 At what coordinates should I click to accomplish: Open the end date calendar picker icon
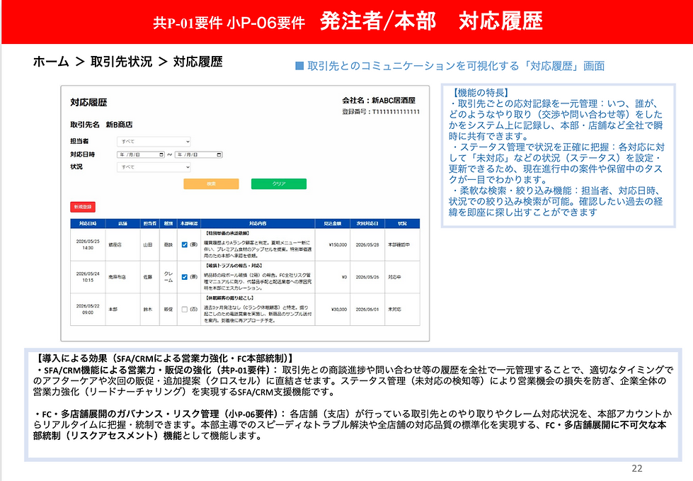tap(219, 154)
